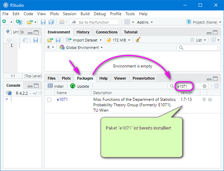Open the File menu
Image resolution: width=224 pixels, height=171 pixels.
(5, 14)
